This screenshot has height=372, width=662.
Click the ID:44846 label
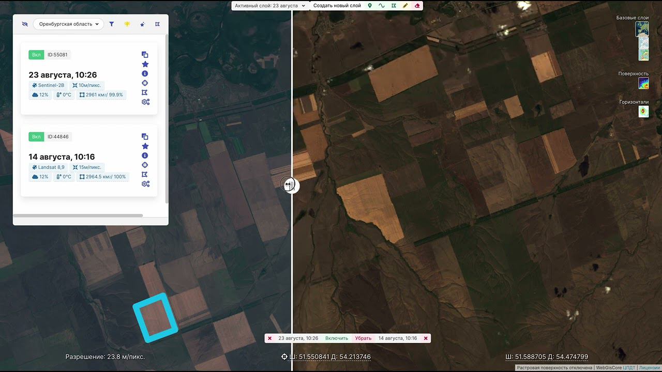tap(58, 137)
